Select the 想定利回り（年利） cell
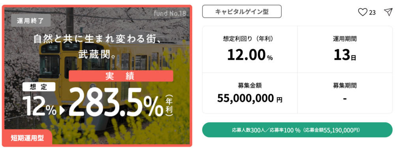This screenshot has width=404, height=150. [x=250, y=49]
